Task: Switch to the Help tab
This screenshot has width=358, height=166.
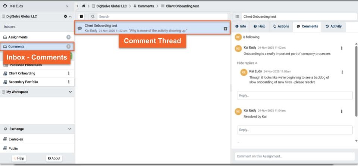Action: [x=260, y=26]
